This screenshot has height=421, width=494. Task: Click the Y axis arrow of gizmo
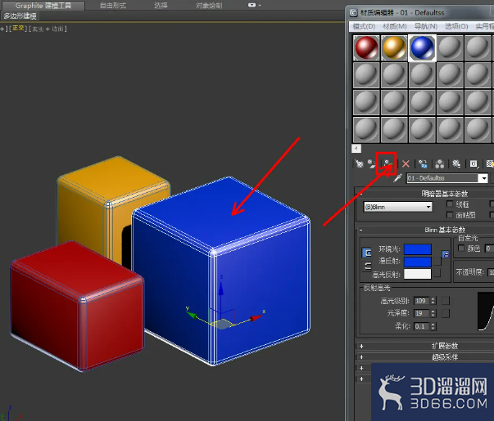pos(193,315)
